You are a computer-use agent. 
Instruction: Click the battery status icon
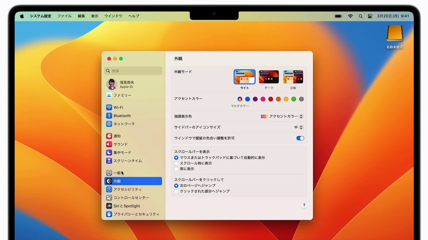pos(338,16)
